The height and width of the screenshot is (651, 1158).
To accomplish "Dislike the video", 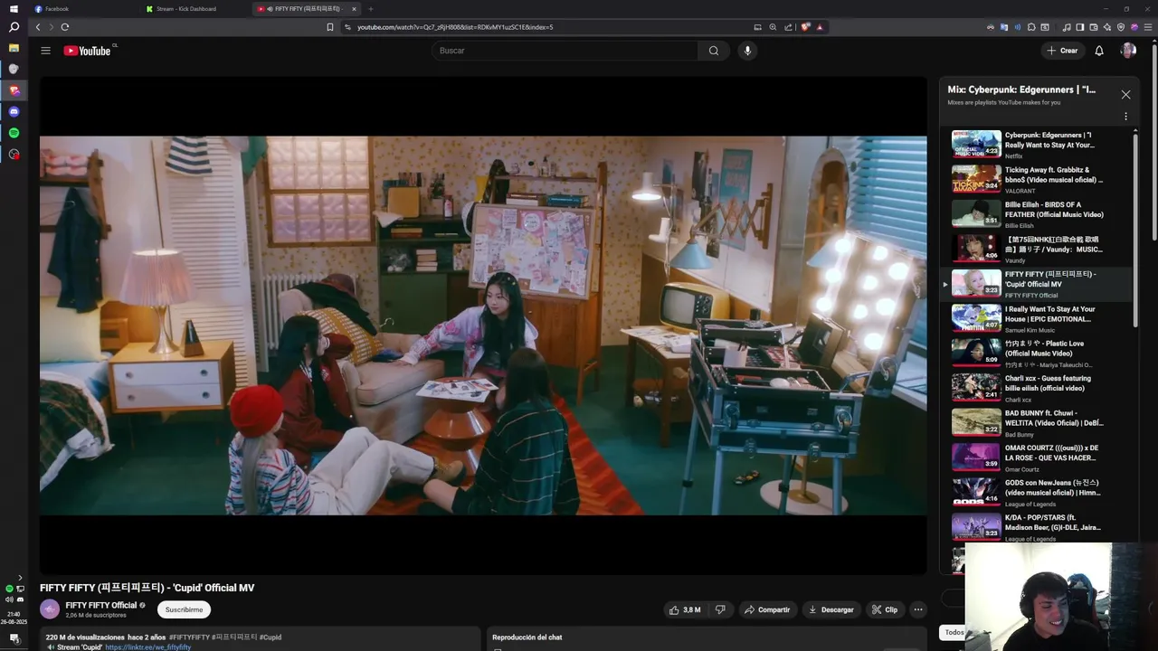I will tap(720, 609).
